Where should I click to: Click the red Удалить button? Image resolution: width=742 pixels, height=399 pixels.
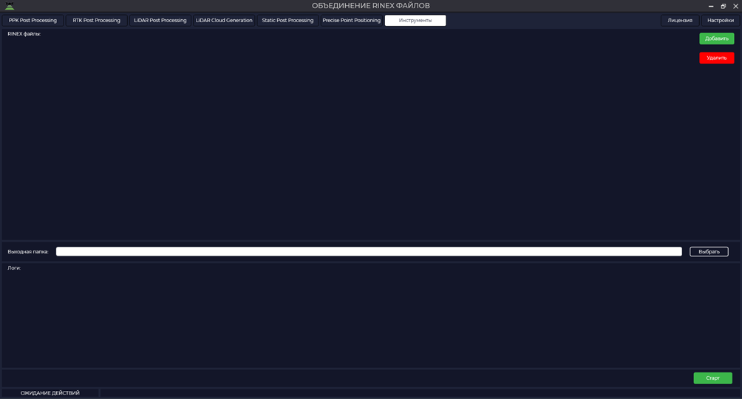pos(716,58)
